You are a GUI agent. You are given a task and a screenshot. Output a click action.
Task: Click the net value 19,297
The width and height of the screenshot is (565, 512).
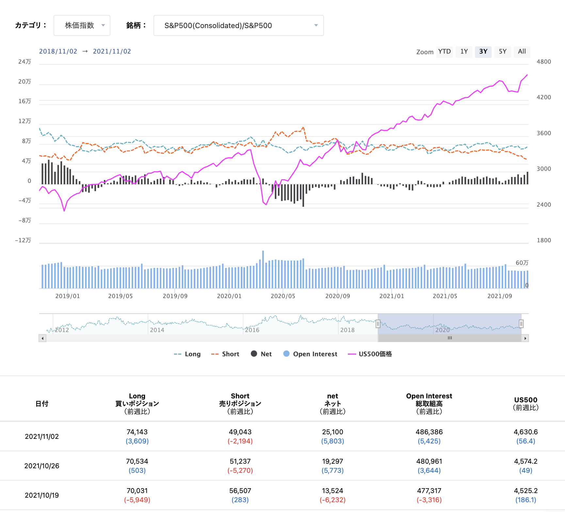tap(332, 461)
